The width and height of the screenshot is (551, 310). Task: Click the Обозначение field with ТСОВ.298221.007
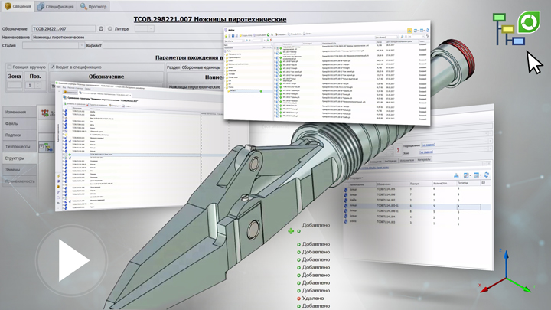(64, 29)
